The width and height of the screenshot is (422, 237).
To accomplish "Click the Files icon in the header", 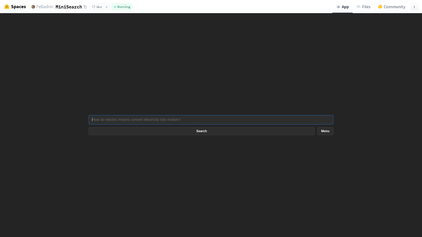I will coord(359,7).
